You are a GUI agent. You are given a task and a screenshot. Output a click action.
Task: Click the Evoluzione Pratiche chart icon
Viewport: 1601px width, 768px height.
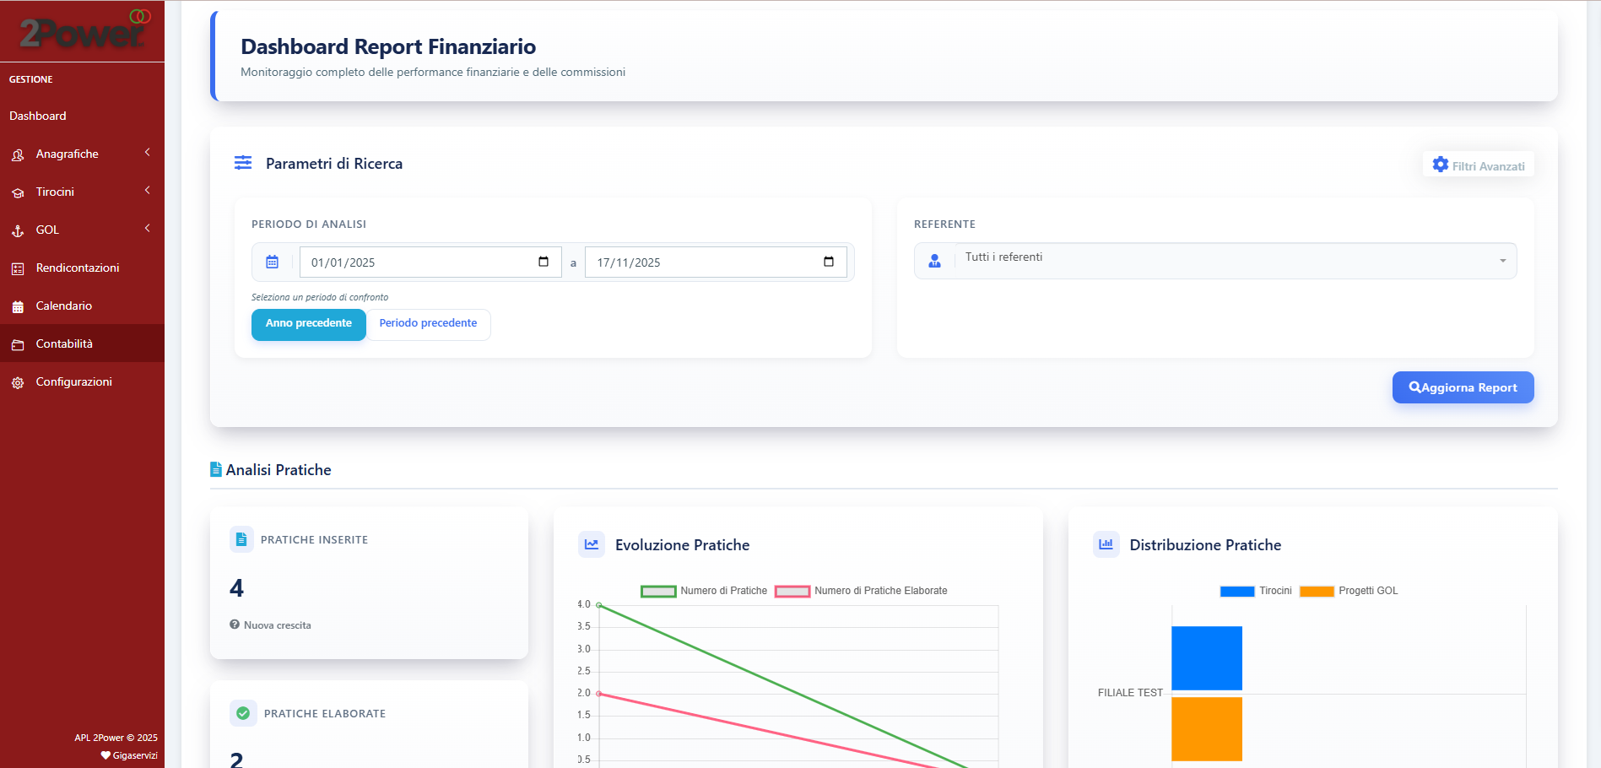tap(592, 545)
